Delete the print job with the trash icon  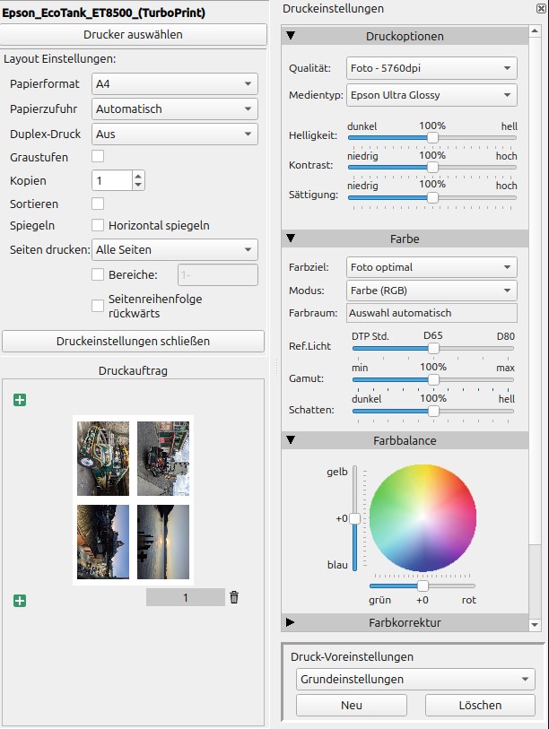pos(234,597)
